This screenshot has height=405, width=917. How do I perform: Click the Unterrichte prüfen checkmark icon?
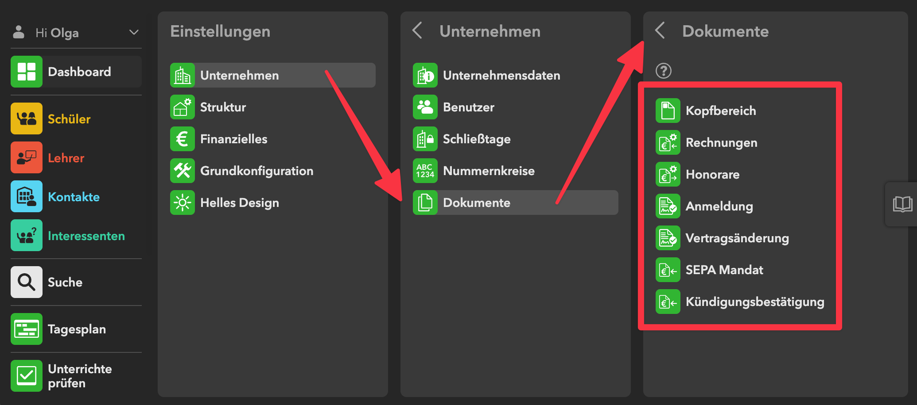tap(27, 376)
